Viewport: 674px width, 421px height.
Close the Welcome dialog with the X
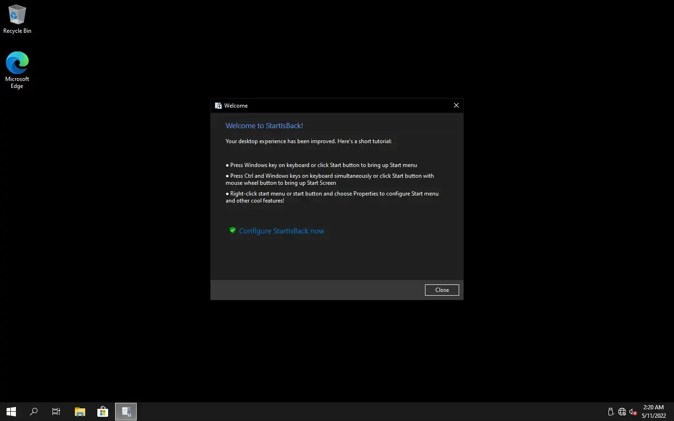(x=456, y=105)
